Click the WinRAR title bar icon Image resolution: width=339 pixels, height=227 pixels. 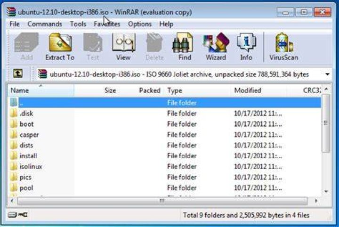click(x=11, y=12)
